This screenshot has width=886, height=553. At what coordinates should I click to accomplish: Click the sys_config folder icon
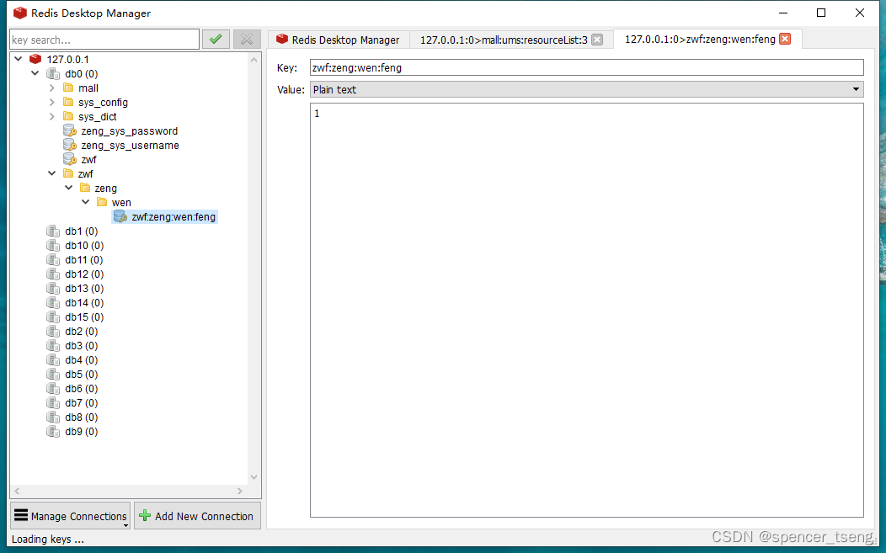[x=68, y=102]
